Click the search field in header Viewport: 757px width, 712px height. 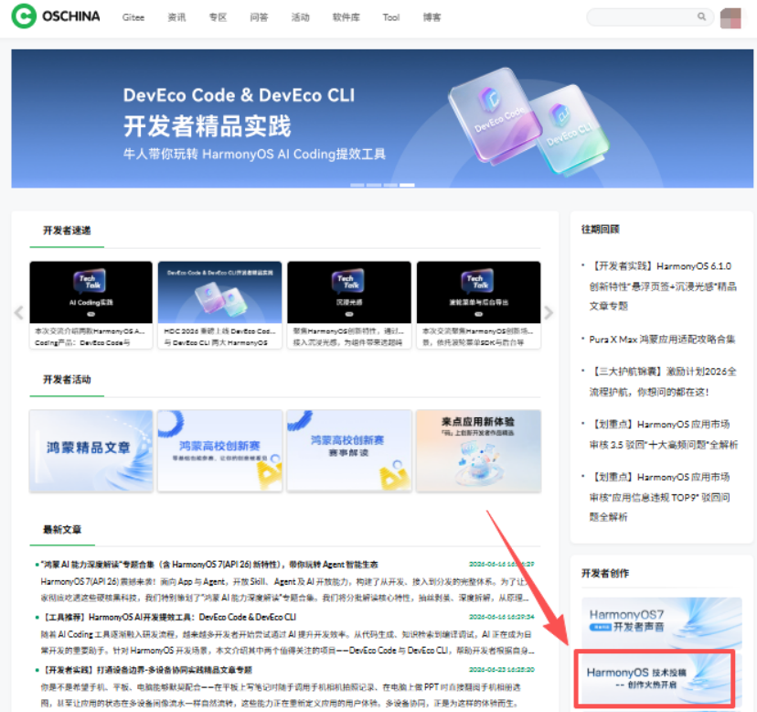tap(650, 16)
